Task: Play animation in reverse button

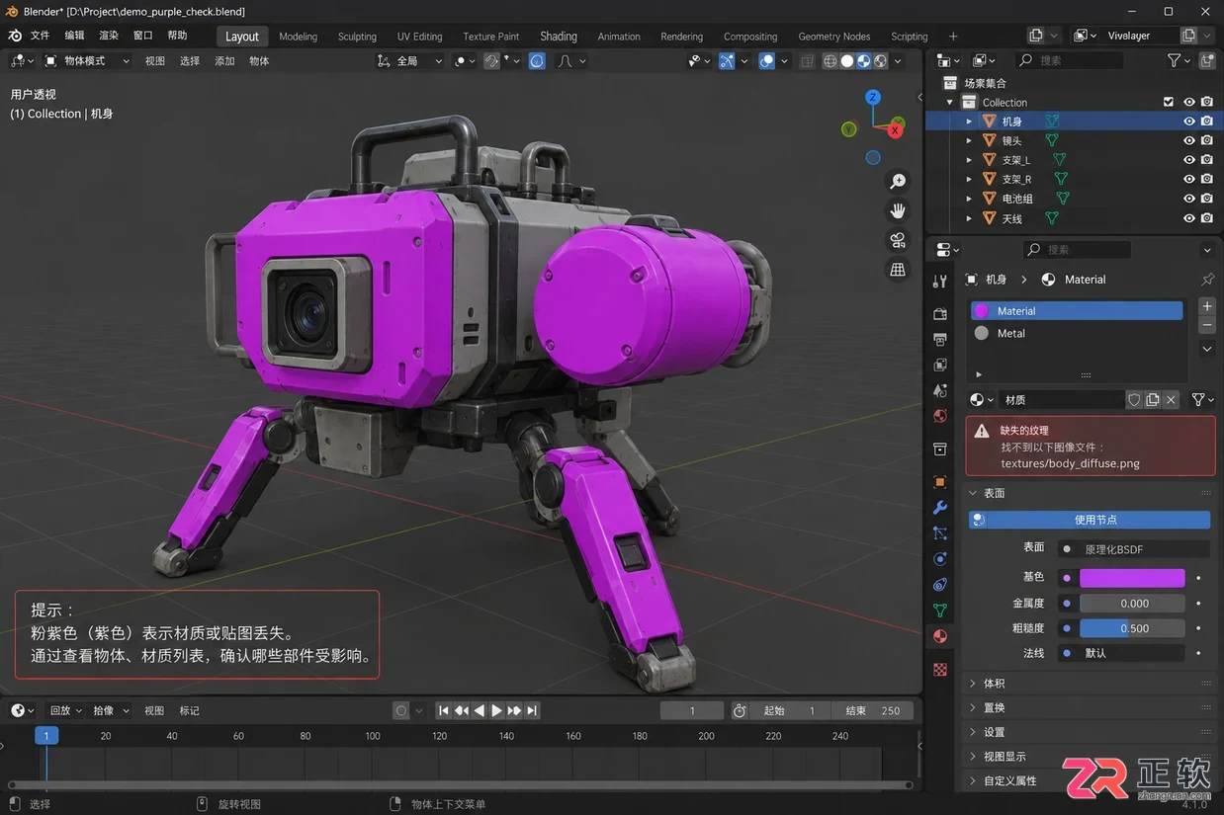Action: (480, 710)
